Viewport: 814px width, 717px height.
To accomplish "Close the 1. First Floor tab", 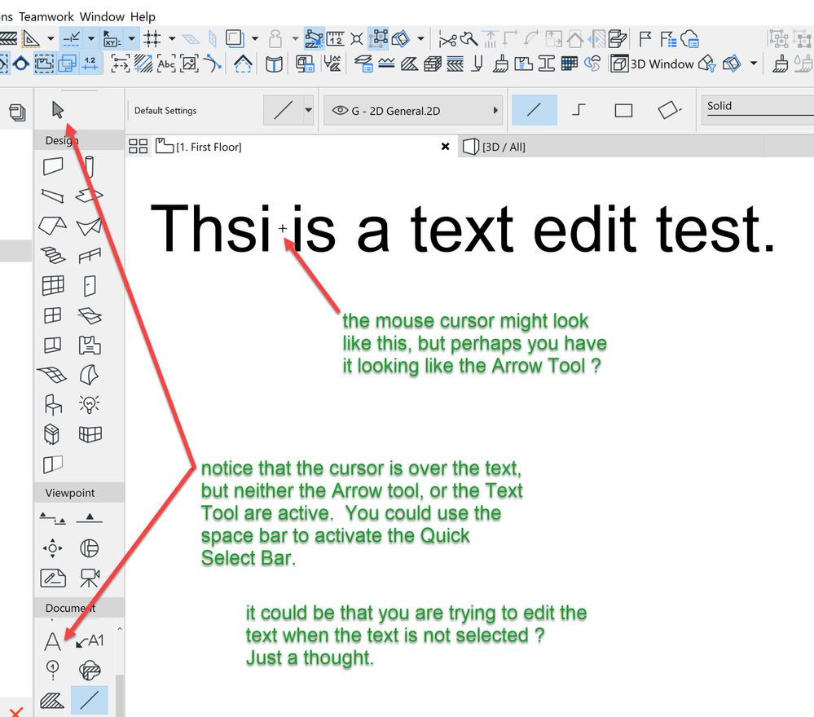I will point(445,147).
